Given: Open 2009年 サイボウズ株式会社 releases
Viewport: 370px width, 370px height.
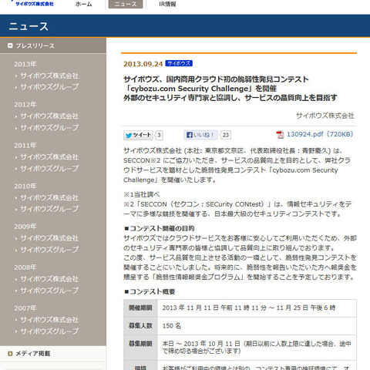Looking at the screenshot, I should point(49,238).
